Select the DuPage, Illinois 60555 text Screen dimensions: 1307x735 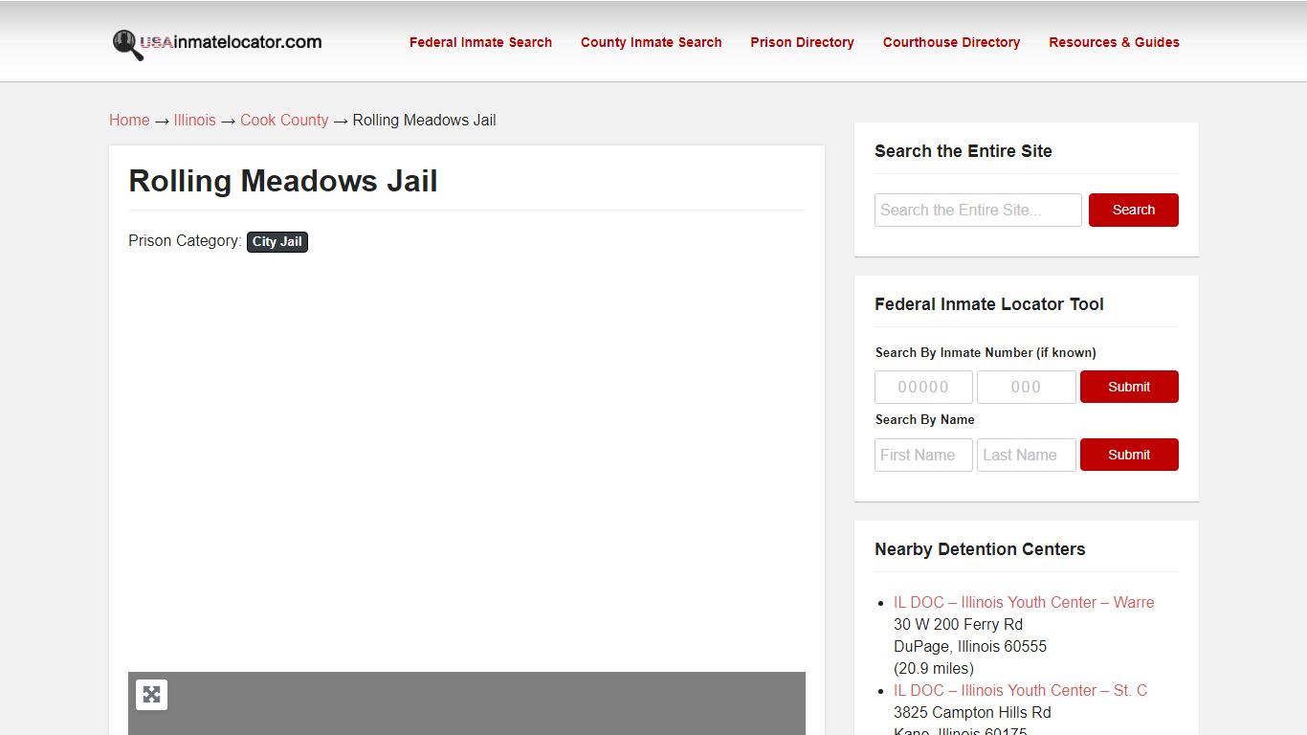(x=970, y=646)
